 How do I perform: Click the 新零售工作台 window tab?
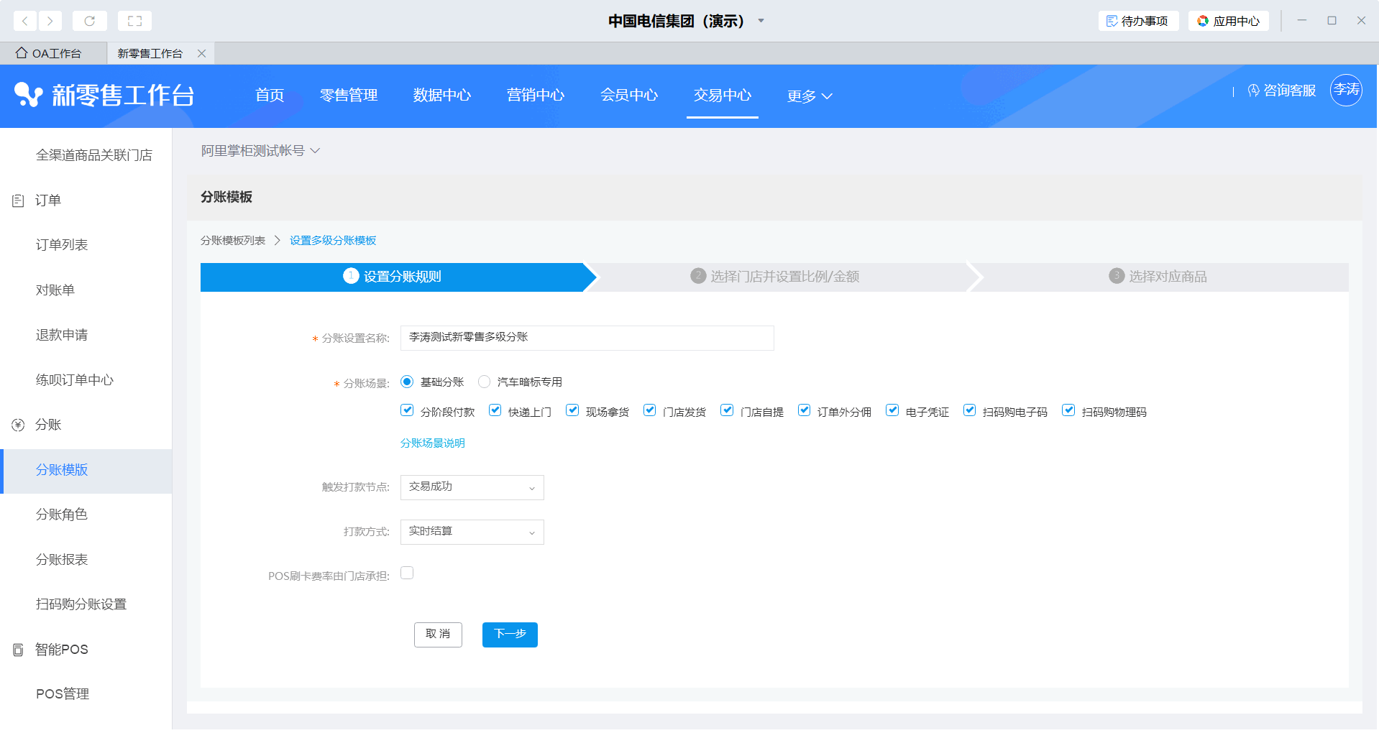pos(150,53)
